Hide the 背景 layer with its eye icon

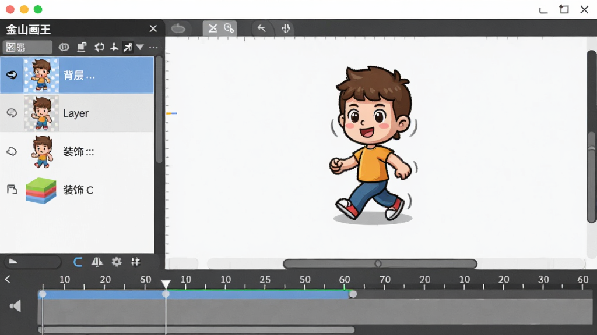point(12,75)
